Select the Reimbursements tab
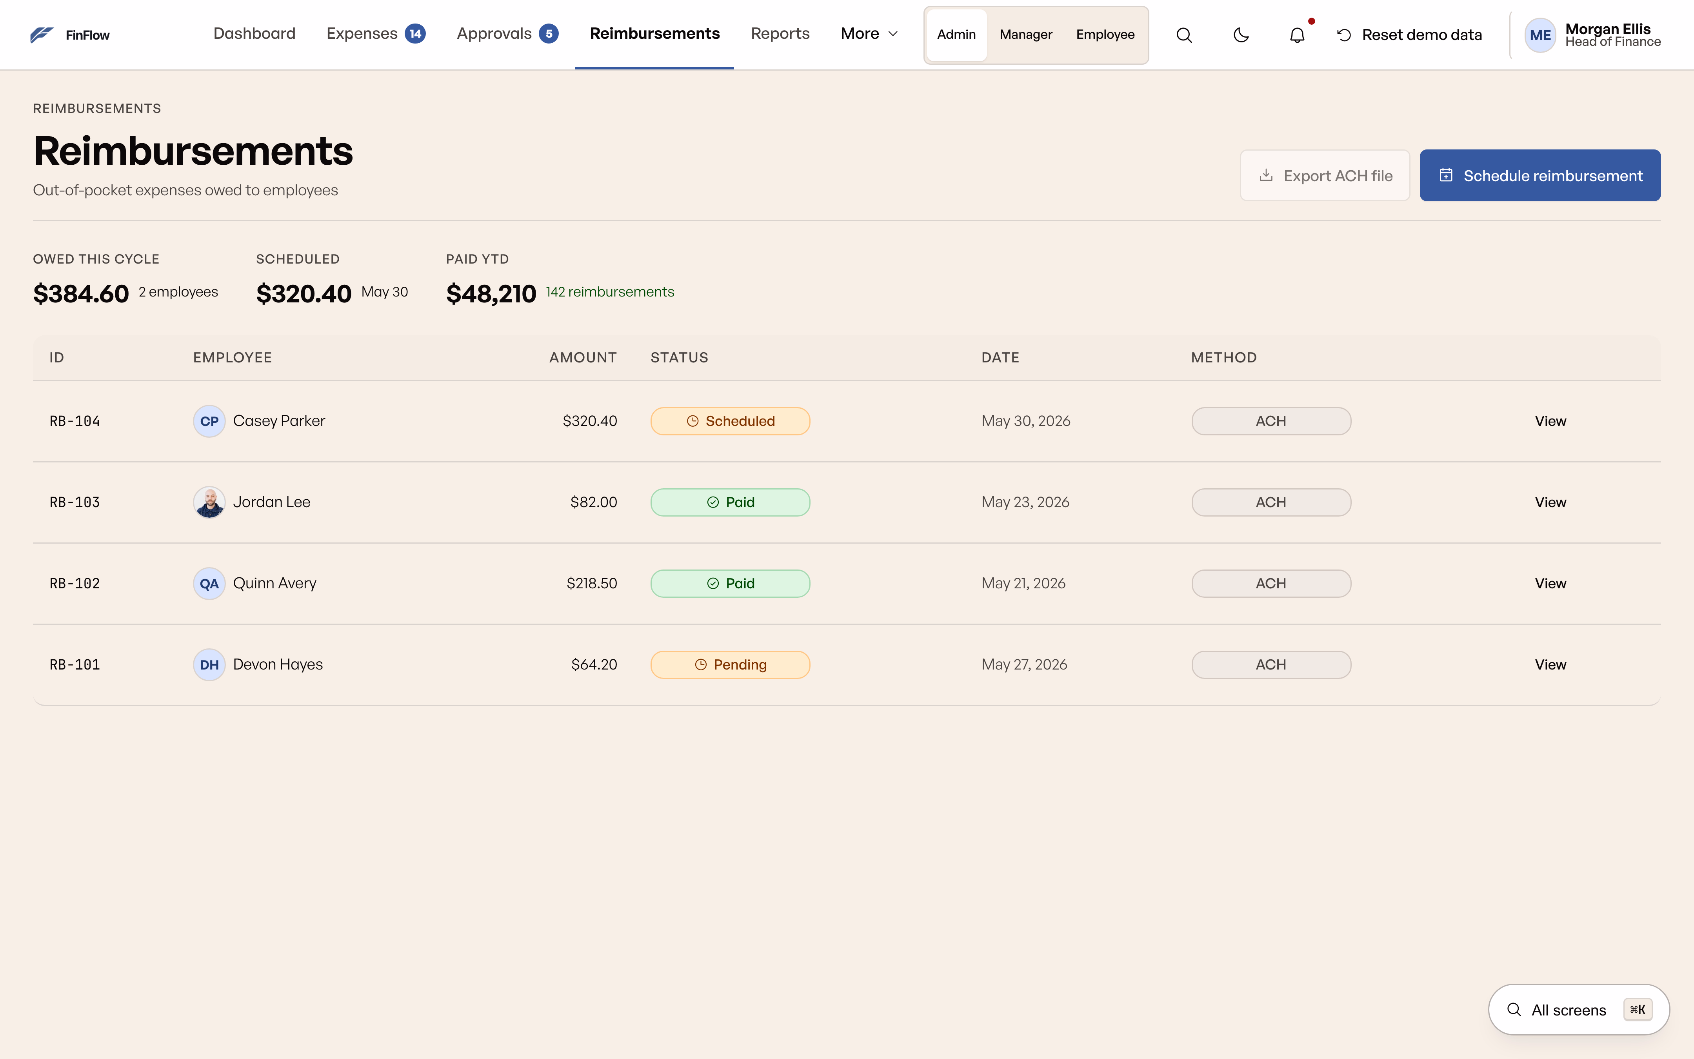The width and height of the screenshot is (1694, 1059). tap(654, 34)
